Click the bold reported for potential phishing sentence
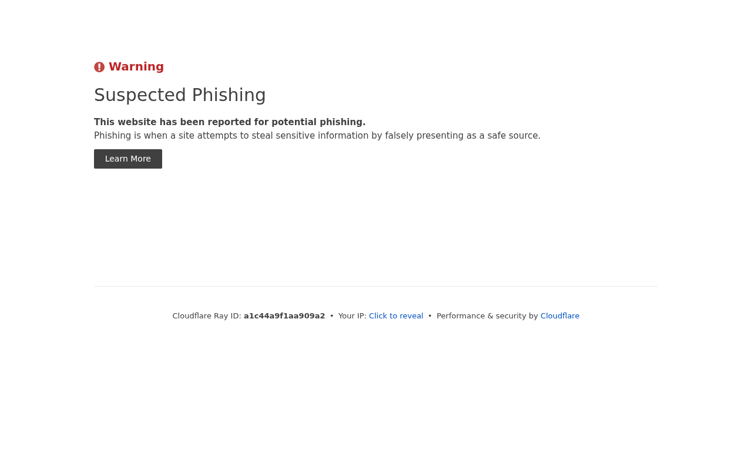The width and height of the screenshot is (752, 470). tap(230, 122)
